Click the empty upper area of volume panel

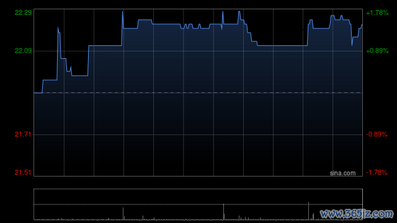pos(198,196)
